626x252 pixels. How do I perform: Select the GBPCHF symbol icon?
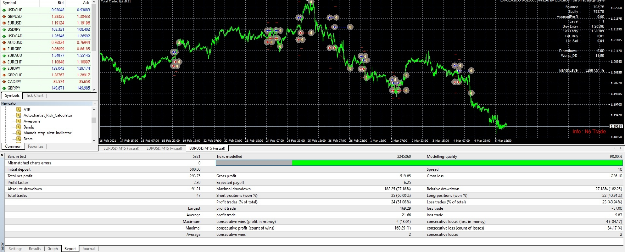click(4, 75)
